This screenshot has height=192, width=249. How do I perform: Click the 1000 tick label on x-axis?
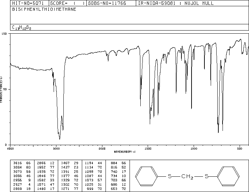(x=194, y=149)
